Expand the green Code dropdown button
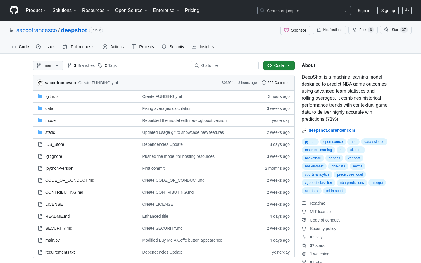 [x=279, y=65]
